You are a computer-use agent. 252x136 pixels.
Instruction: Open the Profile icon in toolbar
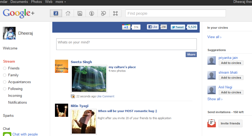92,13
